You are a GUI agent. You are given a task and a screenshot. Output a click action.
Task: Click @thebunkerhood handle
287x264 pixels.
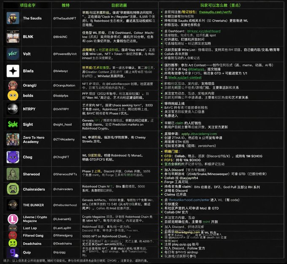tap(65, 205)
